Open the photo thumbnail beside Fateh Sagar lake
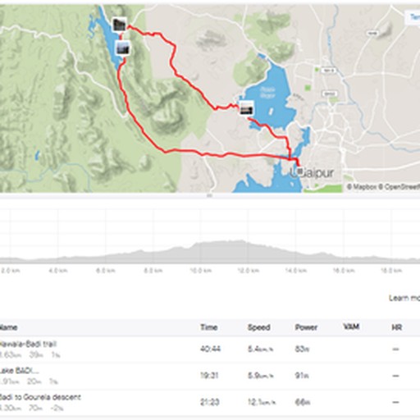Screen dimensions: 420x420 coord(246,108)
